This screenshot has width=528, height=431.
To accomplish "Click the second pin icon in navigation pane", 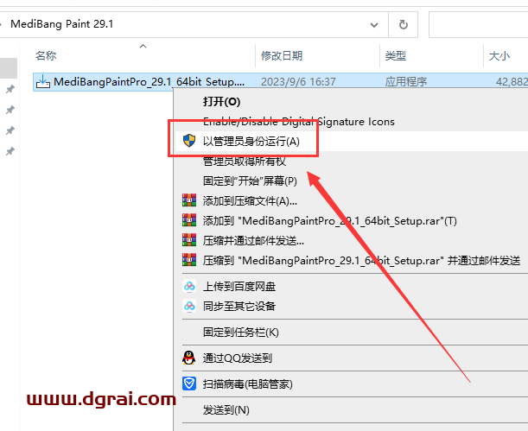I will pos(10,110).
